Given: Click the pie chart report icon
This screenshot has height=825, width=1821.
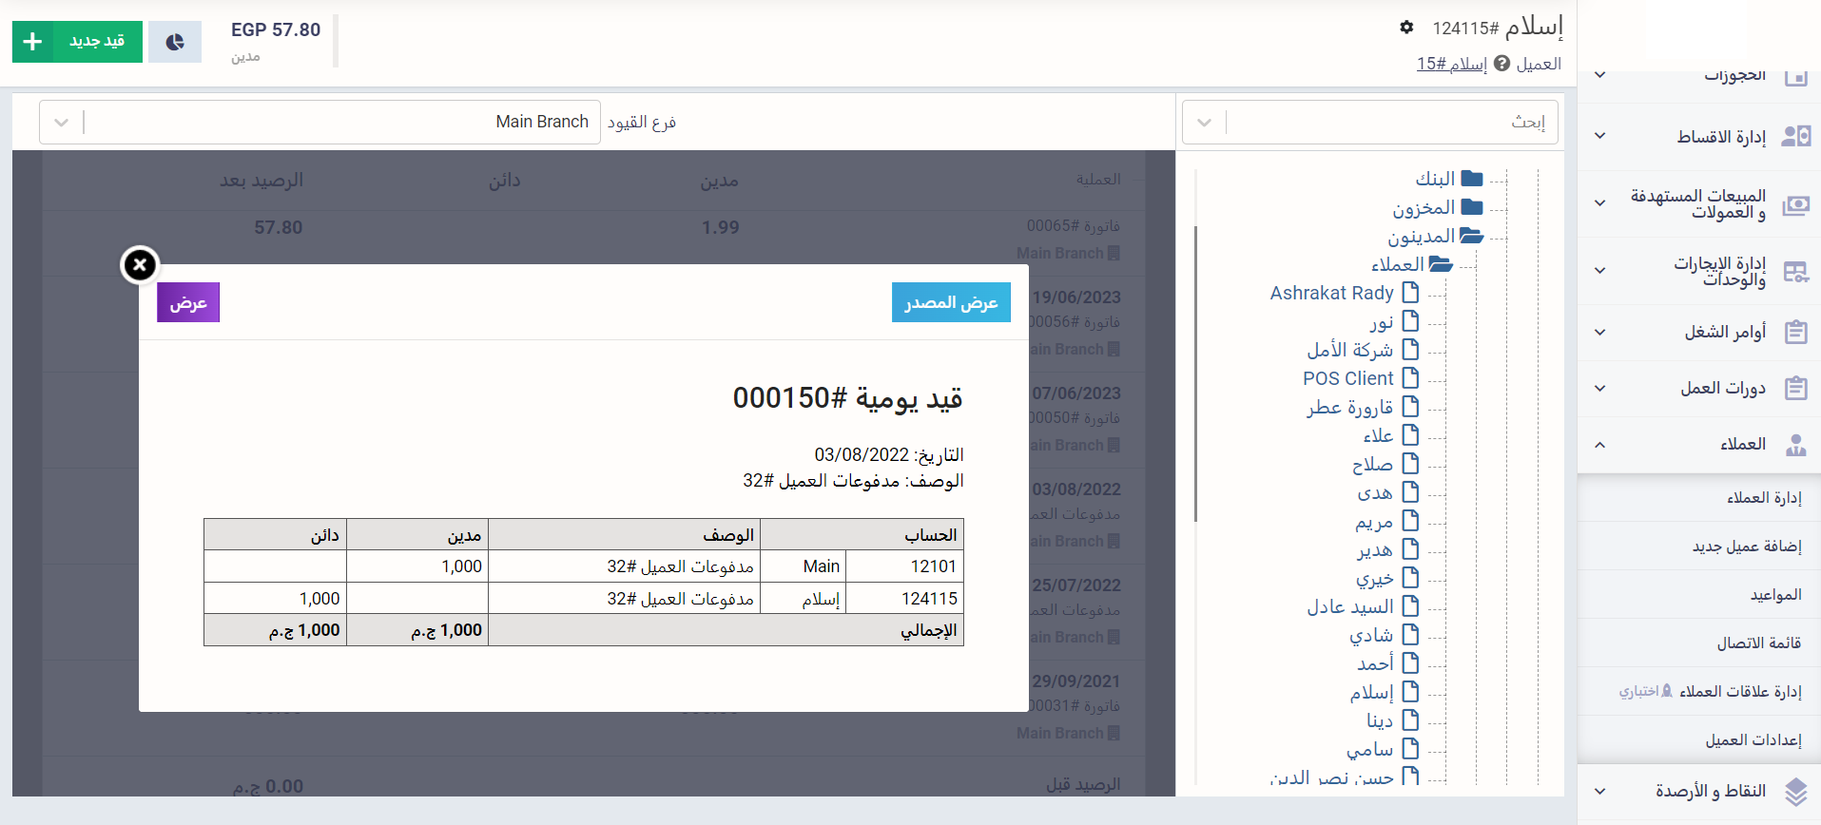Looking at the screenshot, I should coord(175,42).
